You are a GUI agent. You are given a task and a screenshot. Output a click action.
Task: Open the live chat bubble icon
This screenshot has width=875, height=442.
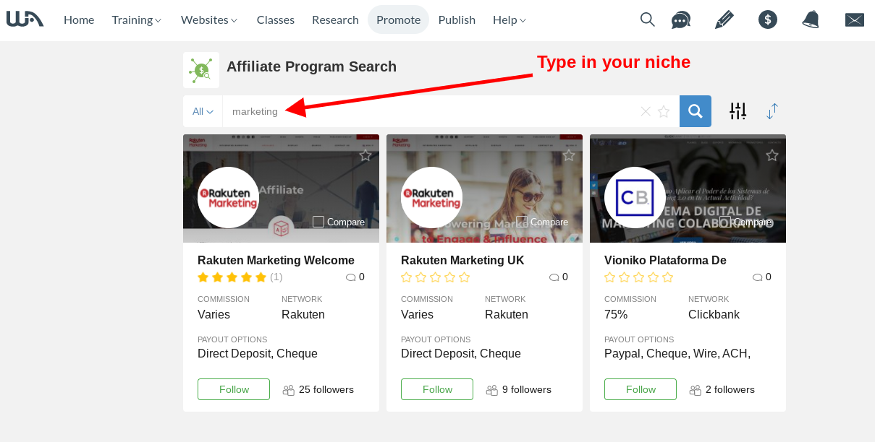[x=681, y=19]
